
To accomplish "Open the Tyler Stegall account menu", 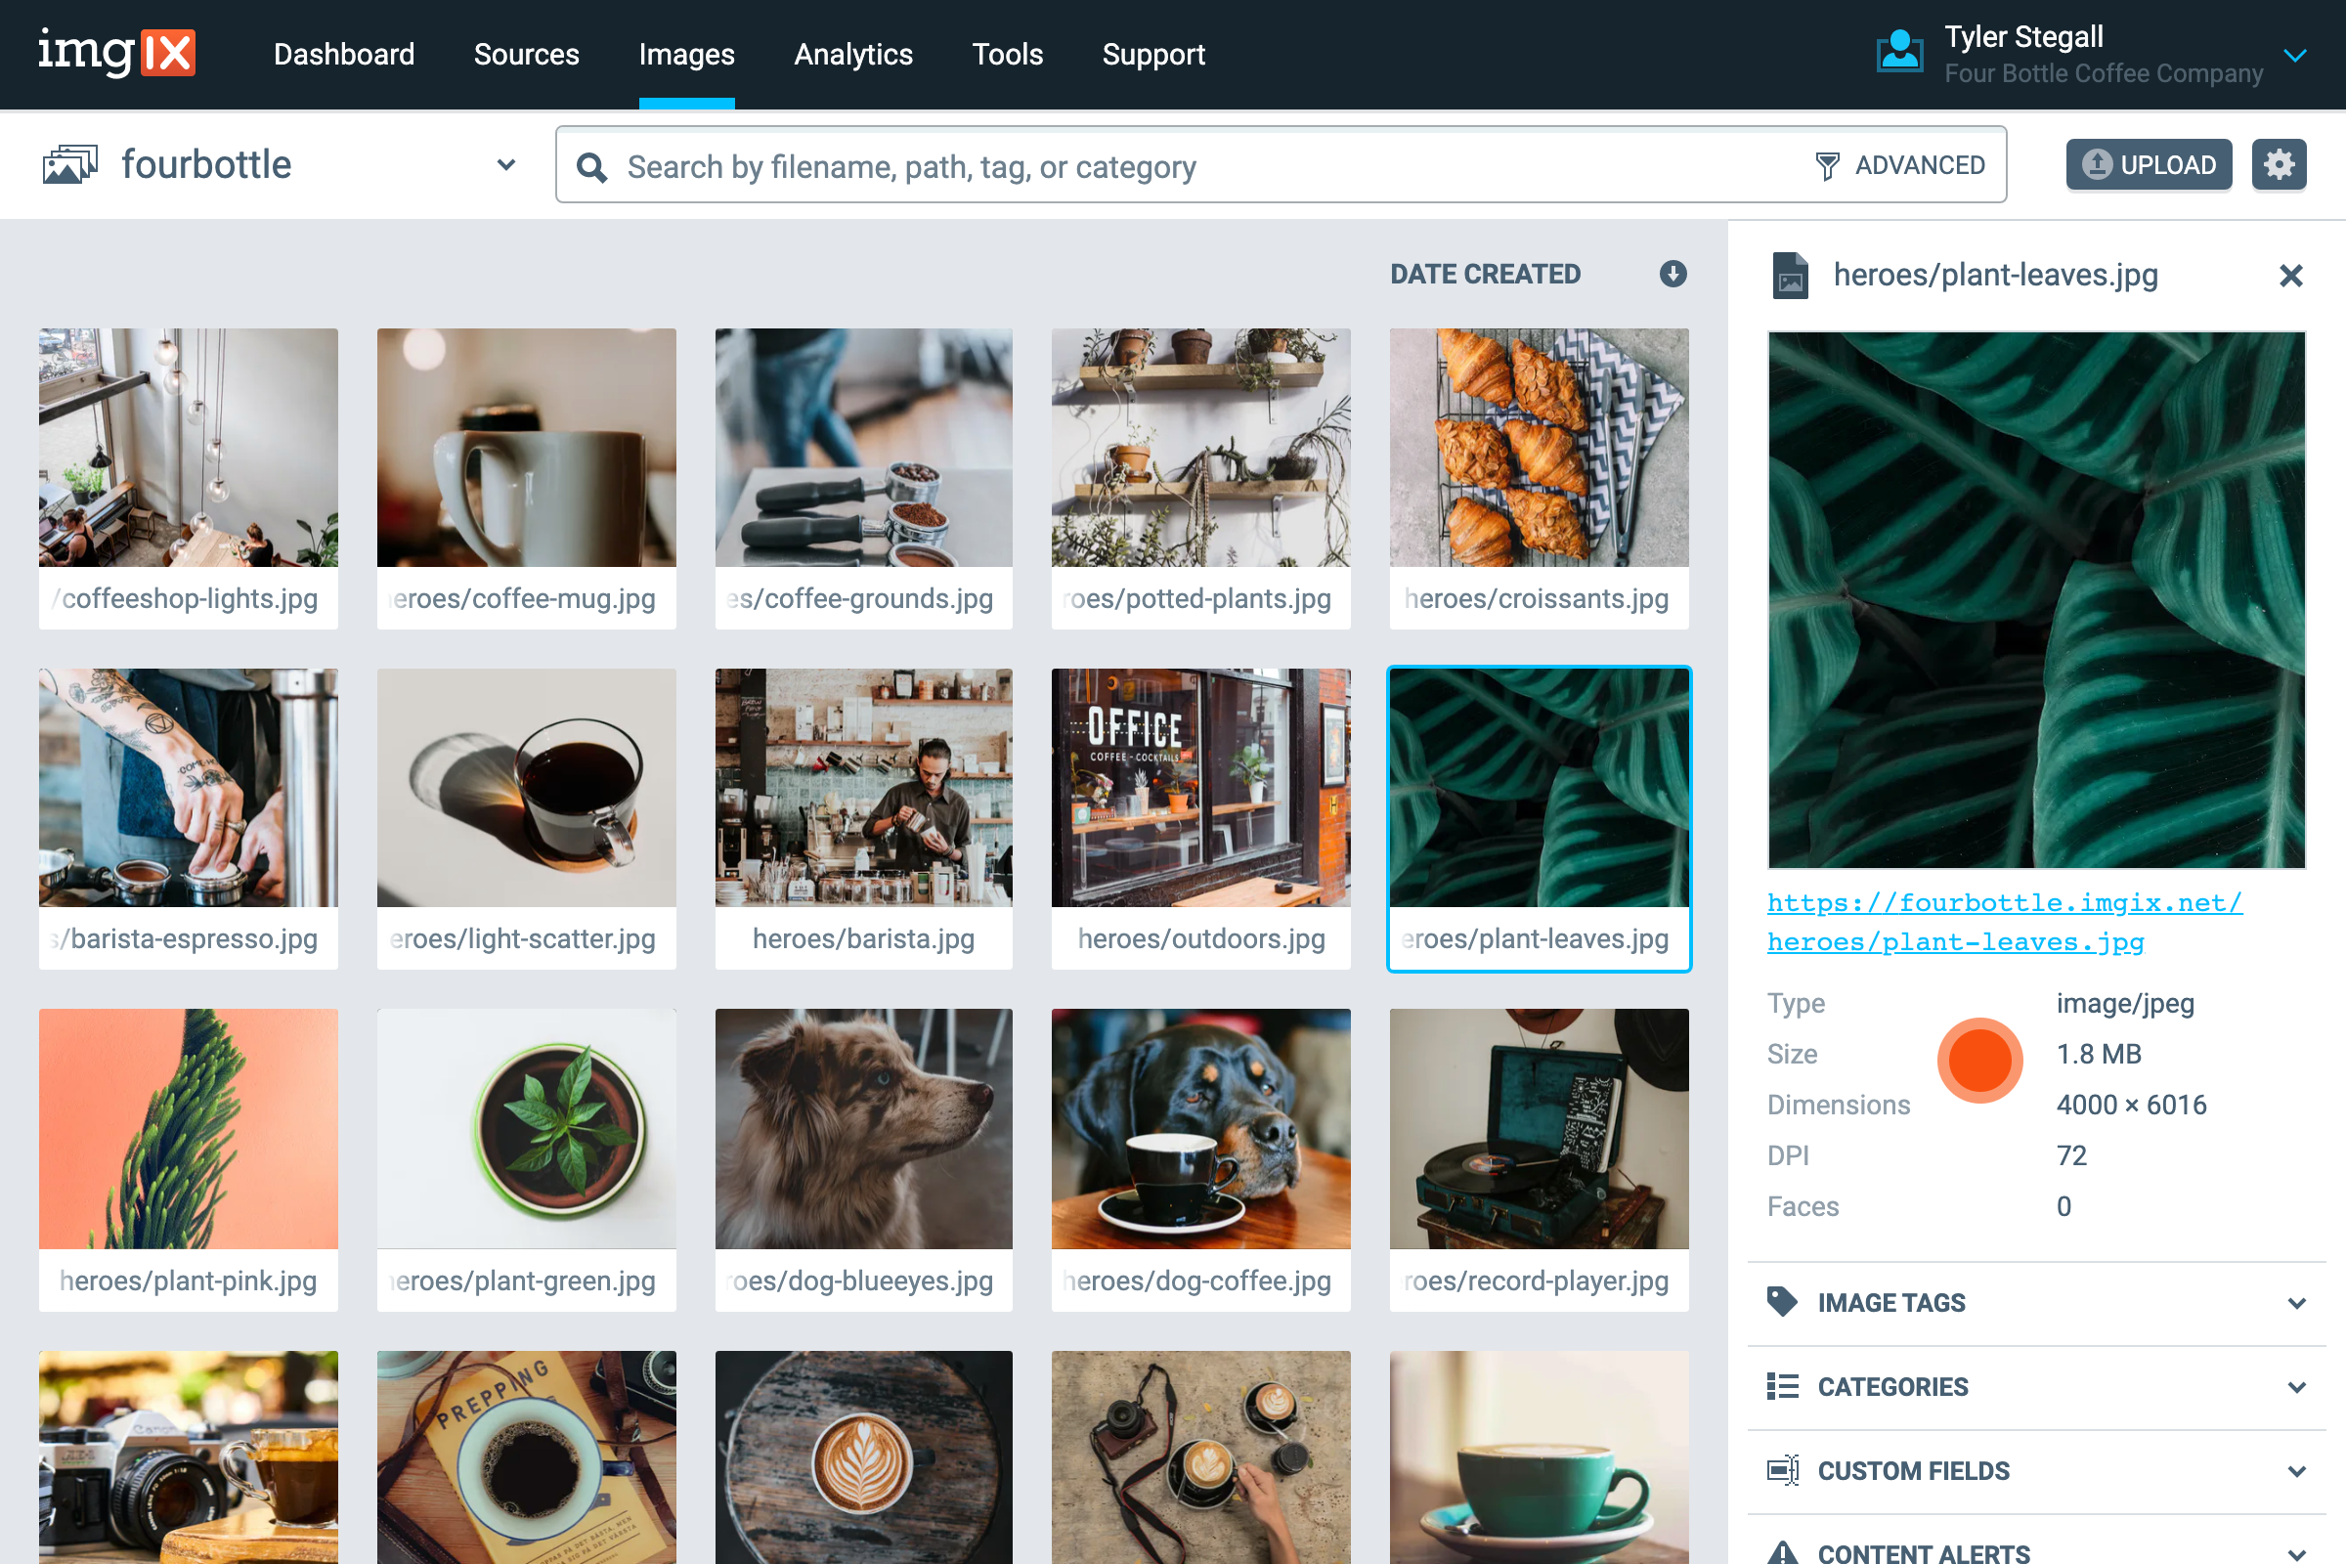I will (2294, 55).
